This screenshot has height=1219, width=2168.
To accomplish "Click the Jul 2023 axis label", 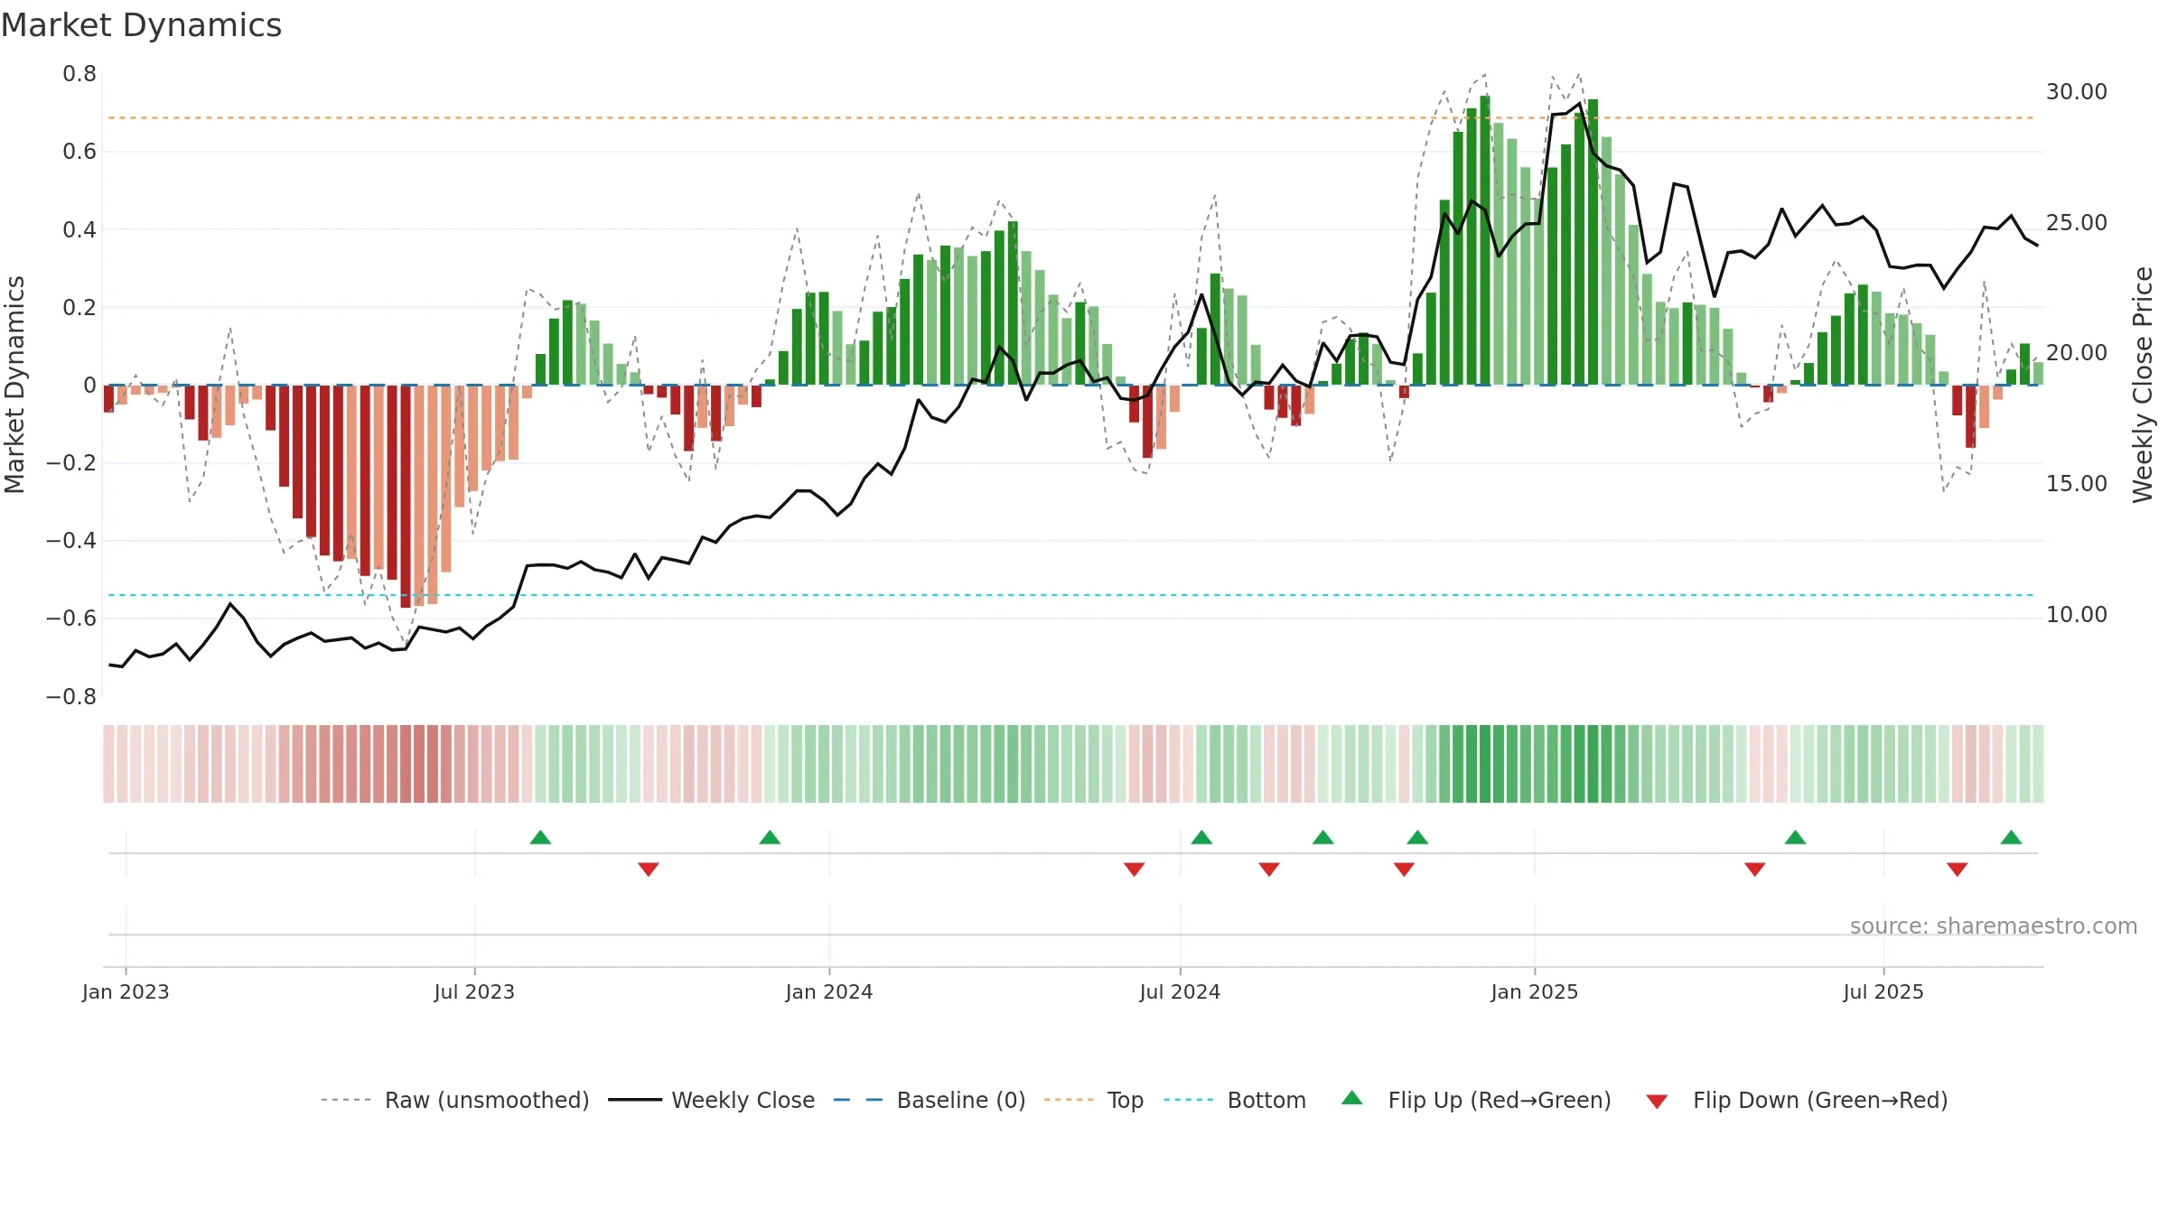I will tap(474, 991).
